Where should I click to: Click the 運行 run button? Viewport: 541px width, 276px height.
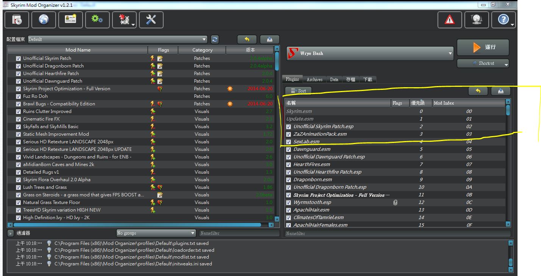pyautogui.click(x=483, y=47)
